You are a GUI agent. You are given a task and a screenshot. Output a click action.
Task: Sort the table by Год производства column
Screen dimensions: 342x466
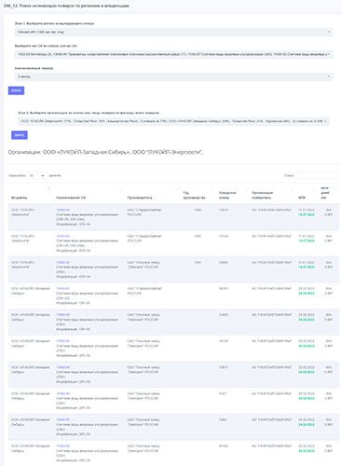click(x=198, y=193)
